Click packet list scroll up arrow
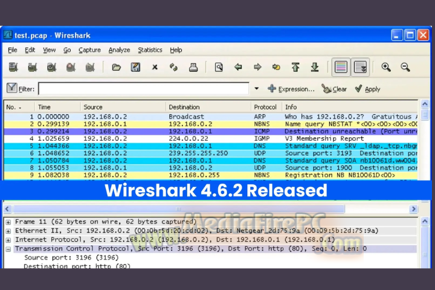 425,104
